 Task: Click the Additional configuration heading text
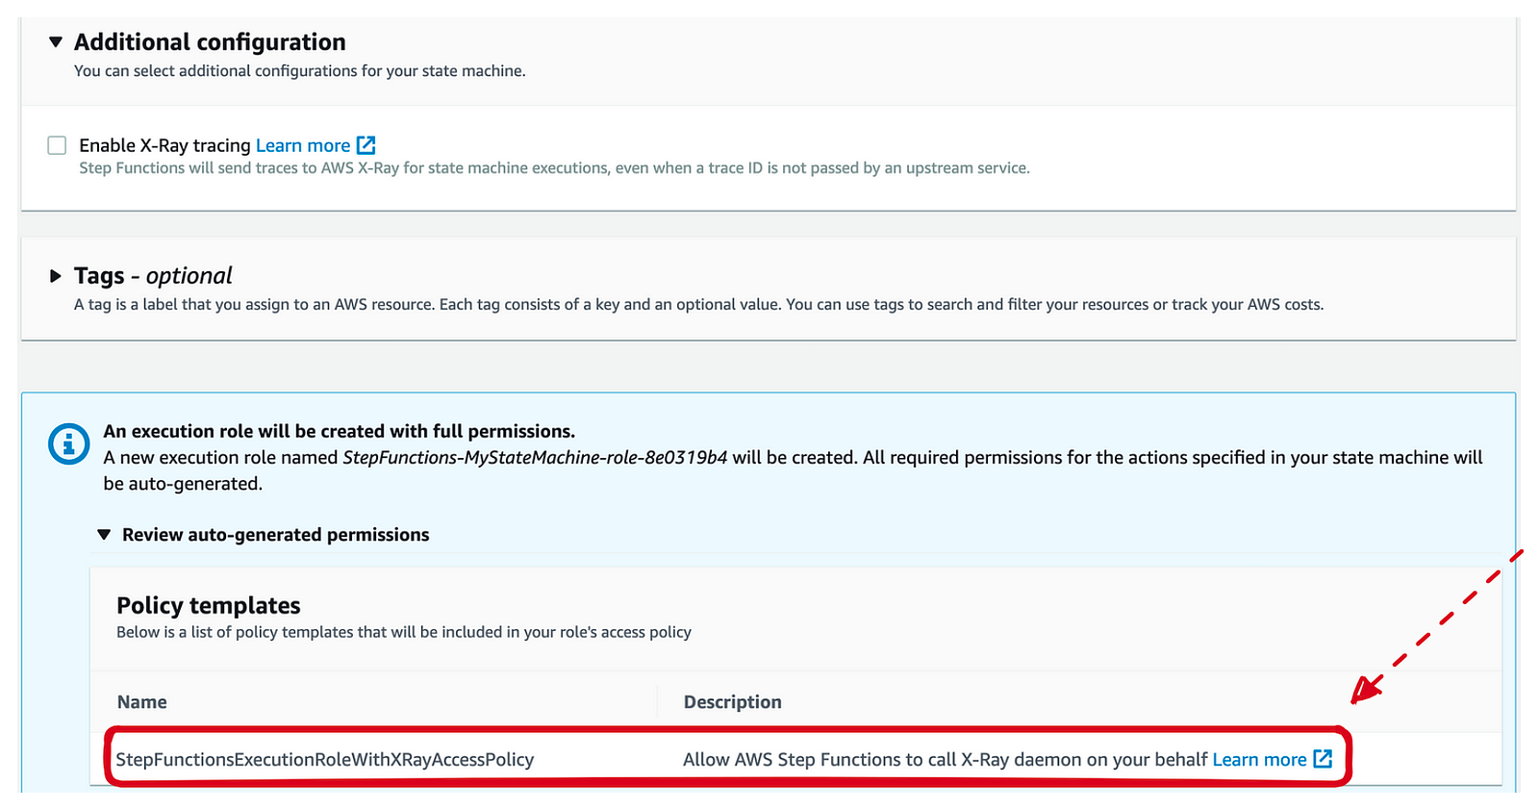[x=210, y=42]
